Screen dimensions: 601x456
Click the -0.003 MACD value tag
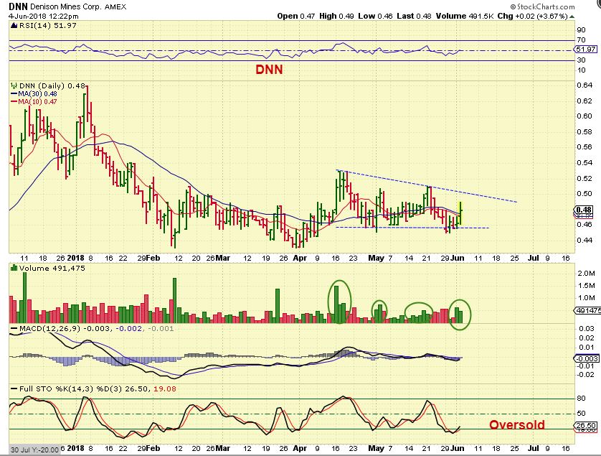(586, 358)
